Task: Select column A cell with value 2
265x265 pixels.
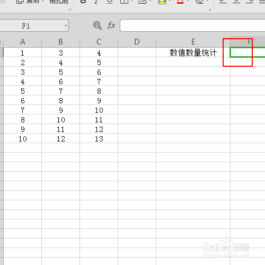Action: pos(22,63)
